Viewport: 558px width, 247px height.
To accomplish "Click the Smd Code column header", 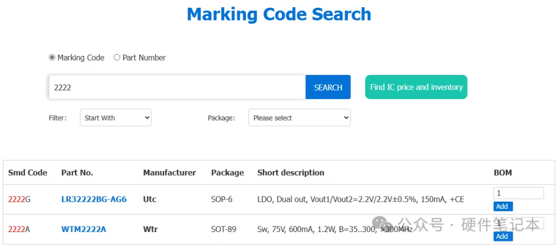I will click(28, 173).
